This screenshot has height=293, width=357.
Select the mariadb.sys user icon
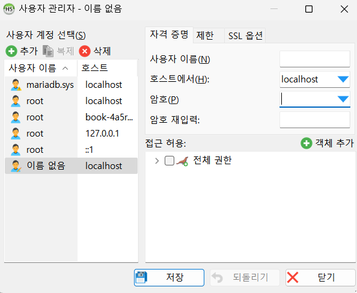(x=16, y=85)
